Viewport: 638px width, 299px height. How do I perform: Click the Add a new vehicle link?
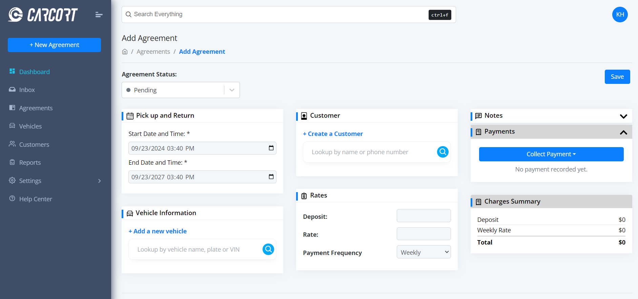pos(158,231)
